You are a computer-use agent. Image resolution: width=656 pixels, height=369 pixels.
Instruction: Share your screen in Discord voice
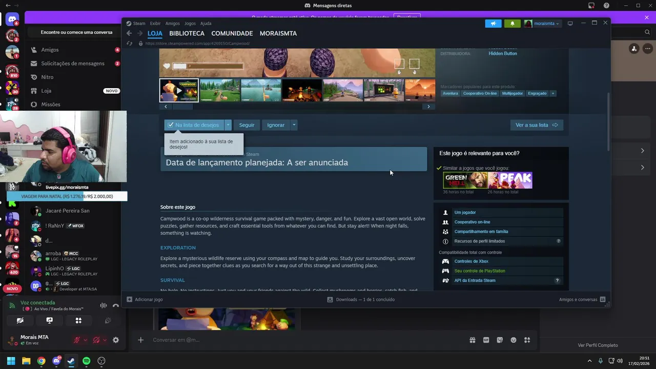coord(49,320)
